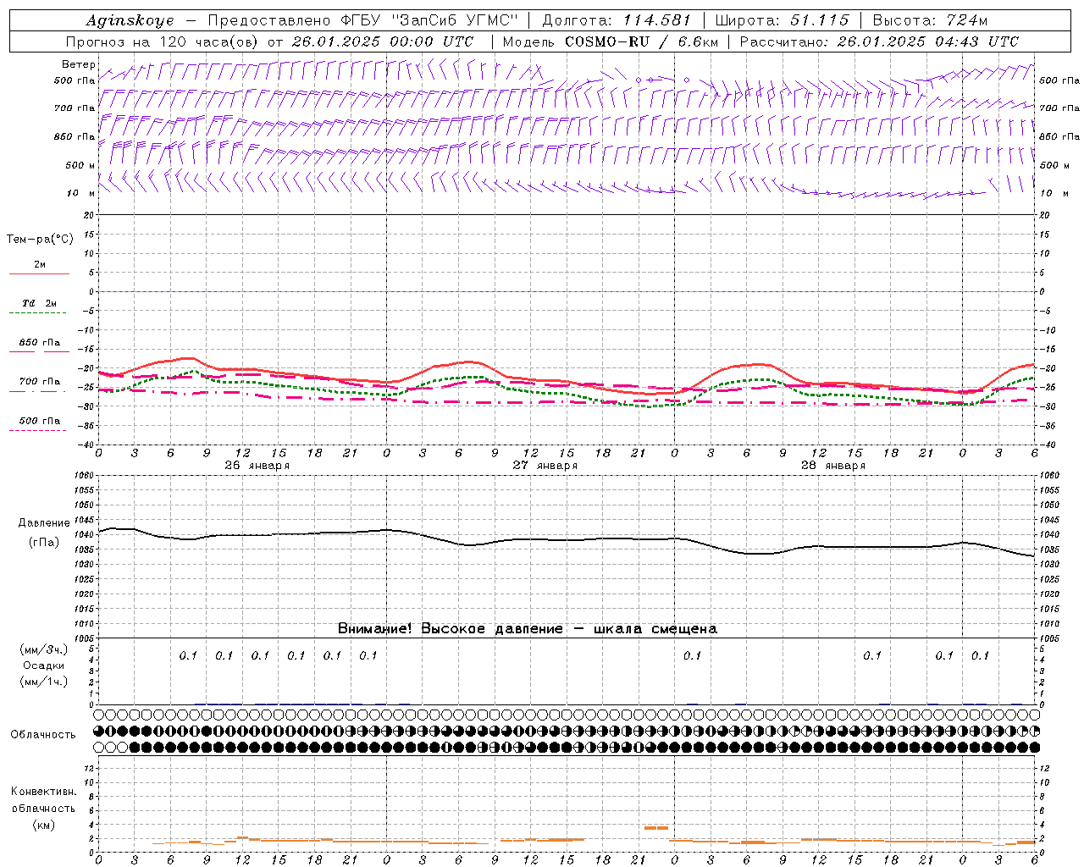Click the '700 гПа' temperature legend entry
Image resolution: width=1084 pixels, height=867 pixels.
40,382
